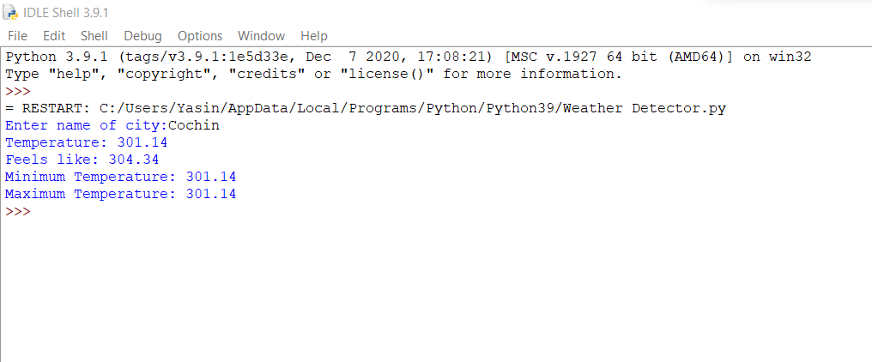The image size is (872, 362).
Task: Open the Options menu
Action: pos(200,36)
